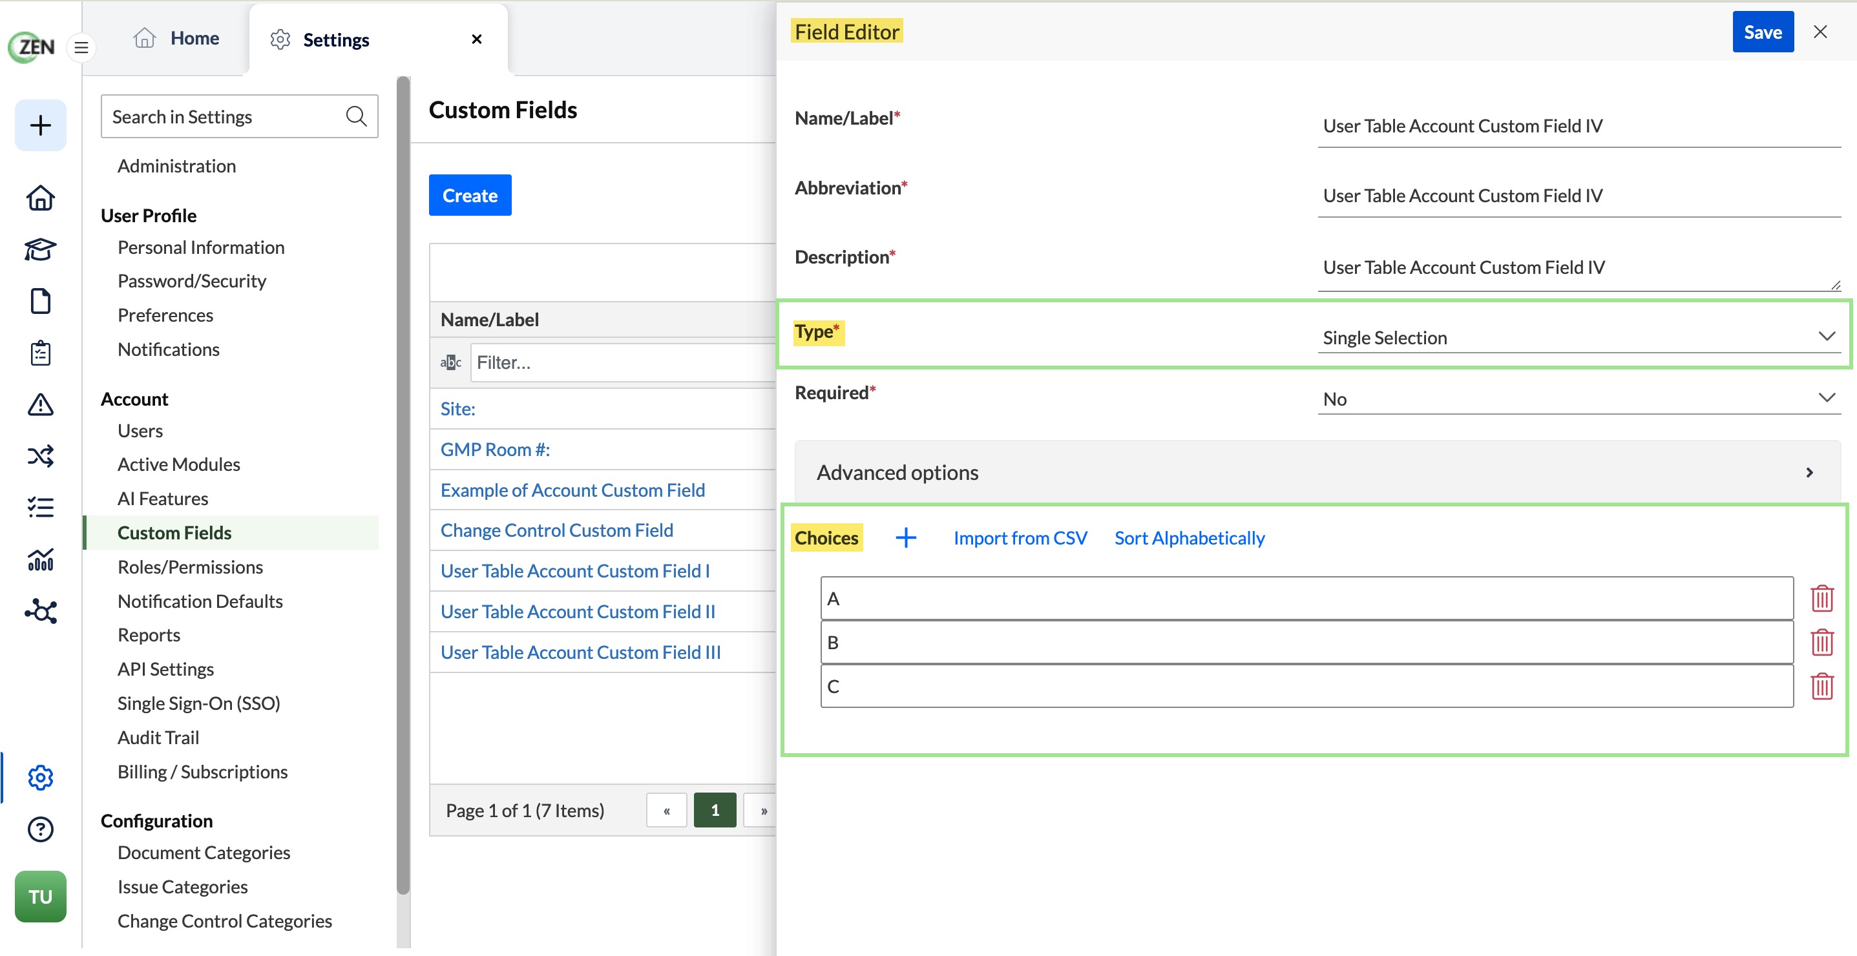This screenshot has width=1857, height=956.
Task: Open Active Modules settings
Action: point(179,464)
